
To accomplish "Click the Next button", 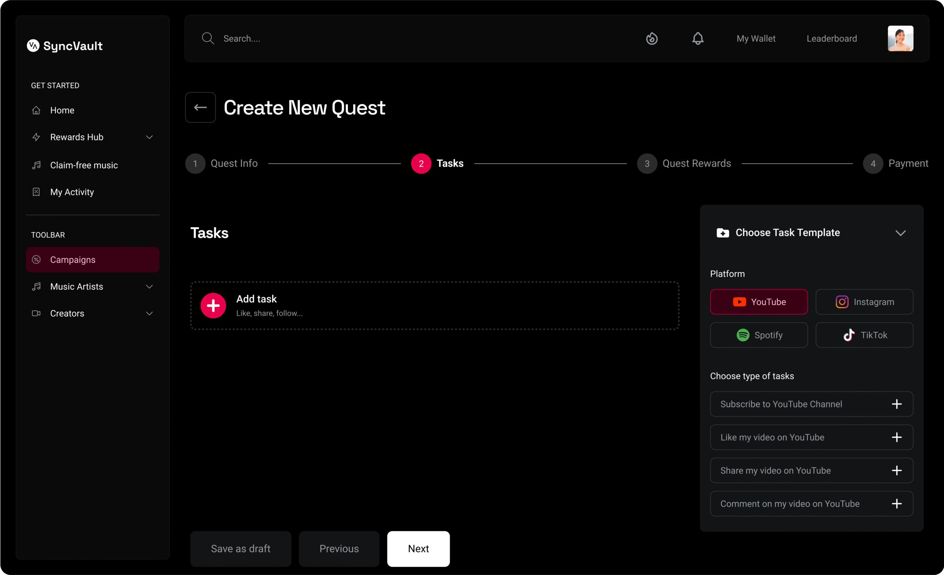I will [x=418, y=548].
